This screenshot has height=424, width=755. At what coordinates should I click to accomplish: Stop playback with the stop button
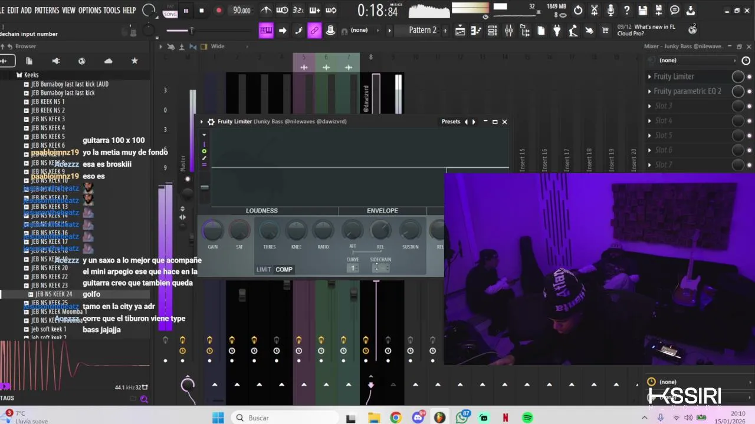pyautogui.click(x=202, y=10)
